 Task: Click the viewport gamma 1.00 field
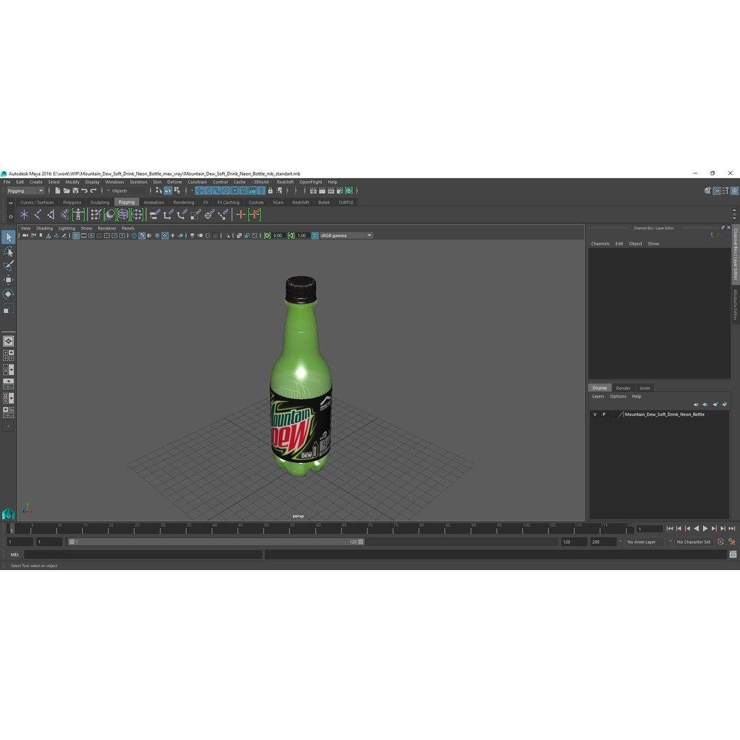301,236
